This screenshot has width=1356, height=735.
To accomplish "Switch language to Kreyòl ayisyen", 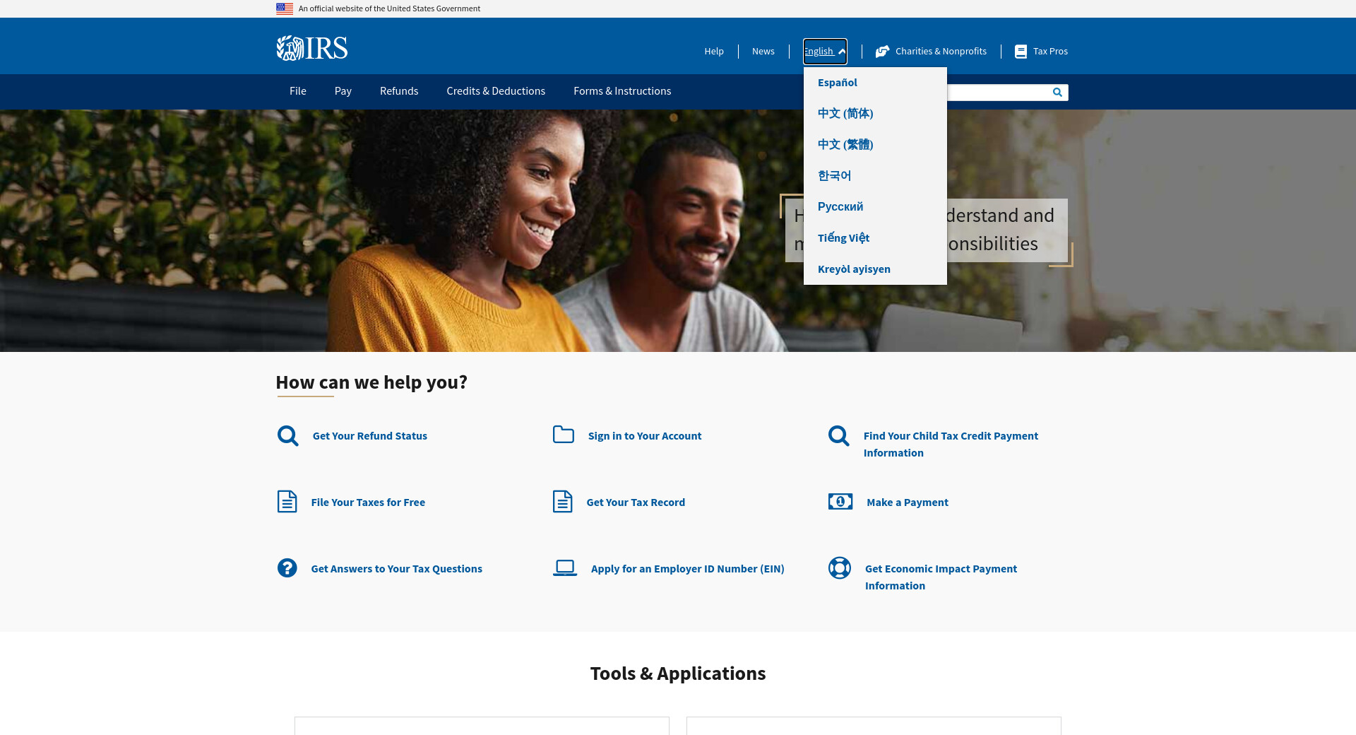I will [x=854, y=269].
